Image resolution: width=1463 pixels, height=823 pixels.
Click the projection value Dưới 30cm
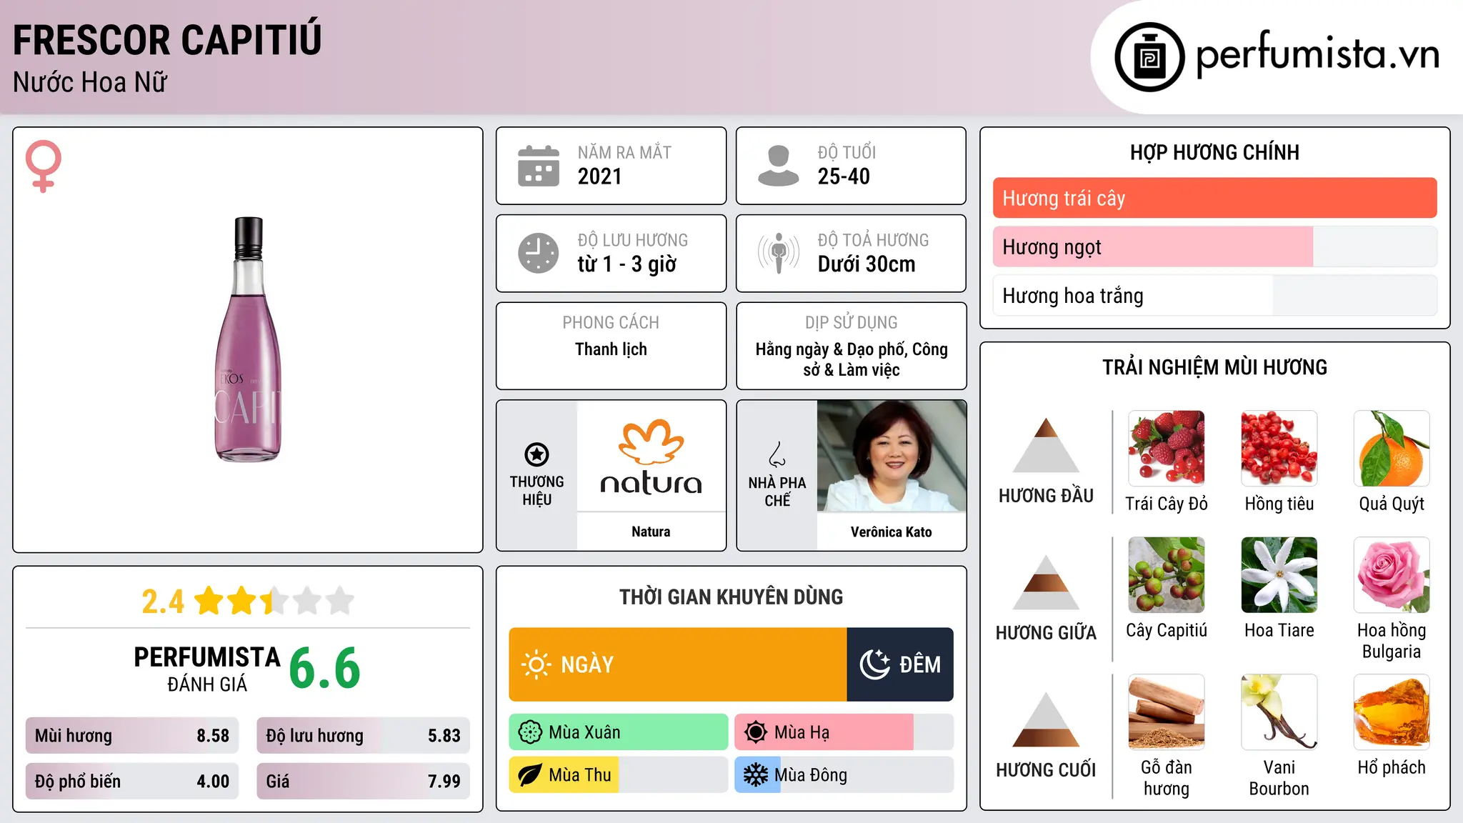point(867,264)
